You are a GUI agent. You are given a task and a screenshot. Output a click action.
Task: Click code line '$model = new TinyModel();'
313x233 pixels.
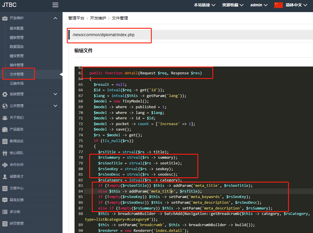[121, 101]
